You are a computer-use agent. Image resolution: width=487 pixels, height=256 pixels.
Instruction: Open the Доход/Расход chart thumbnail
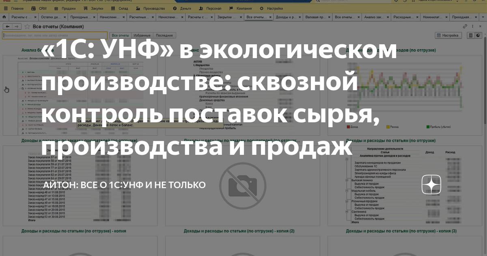click(405, 95)
